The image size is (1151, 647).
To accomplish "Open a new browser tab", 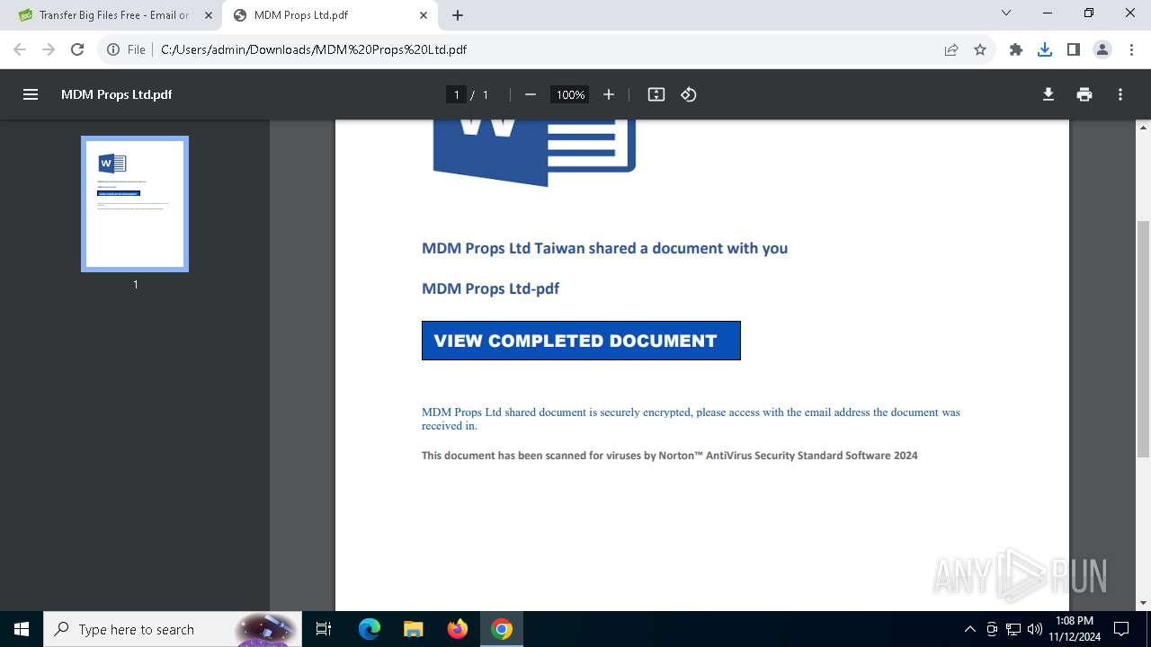I will (458, 15).
